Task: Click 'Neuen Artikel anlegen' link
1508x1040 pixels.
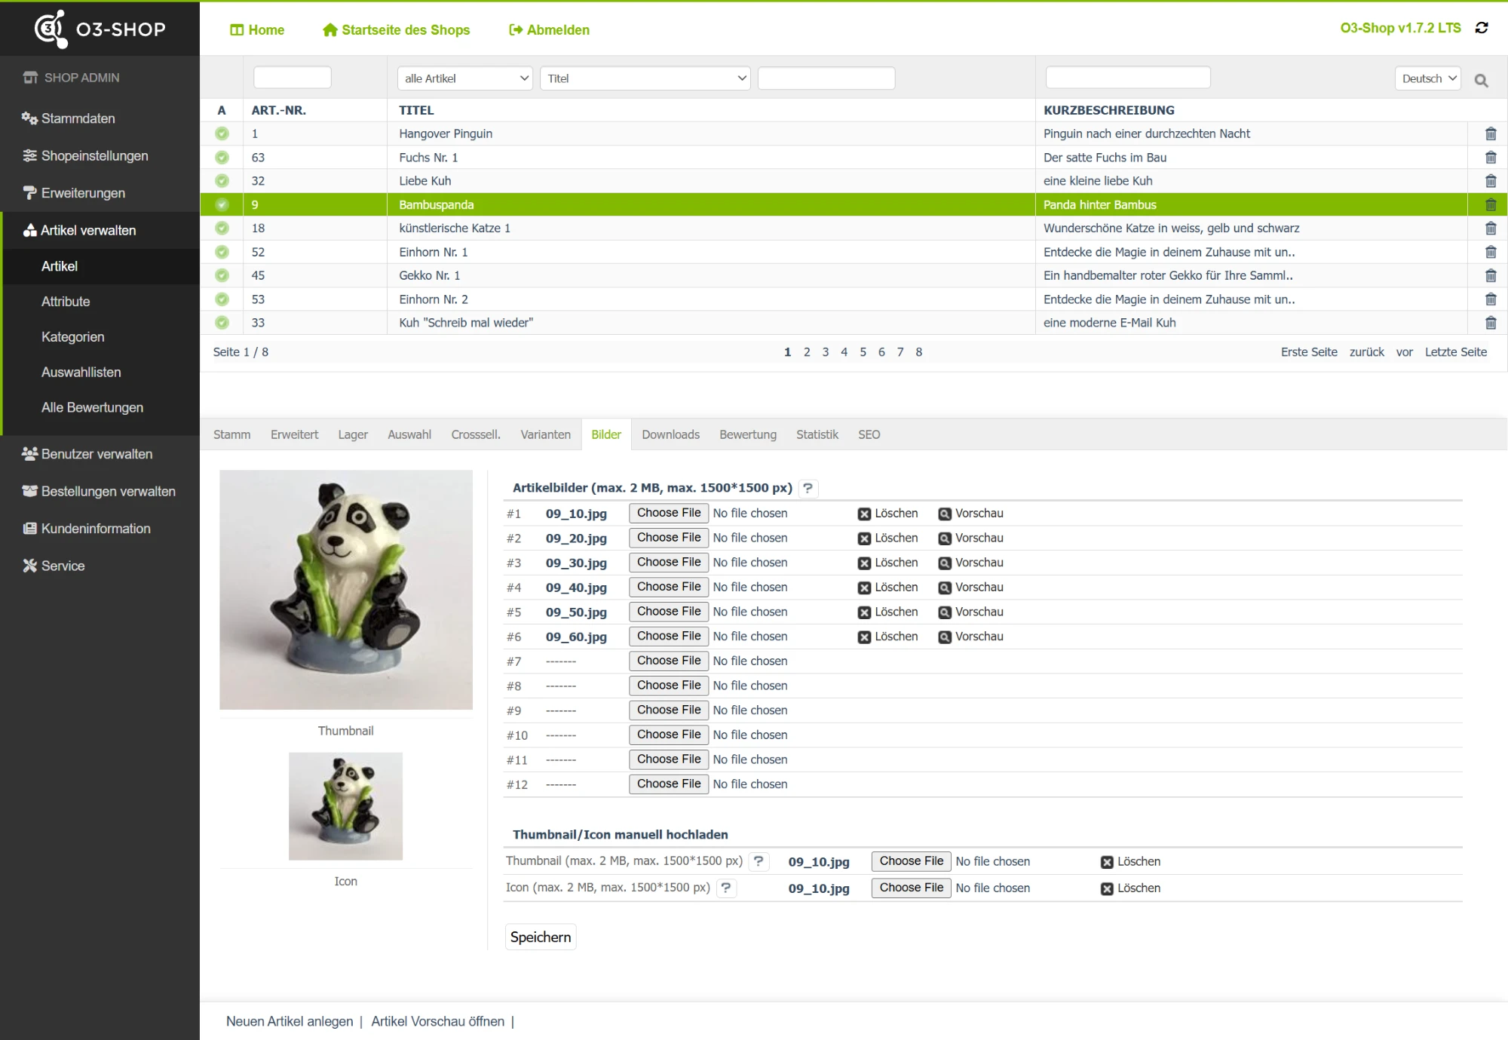Action: point(290,1021)
